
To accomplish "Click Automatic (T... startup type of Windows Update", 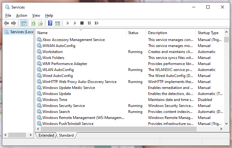I will tap(210, 94).
